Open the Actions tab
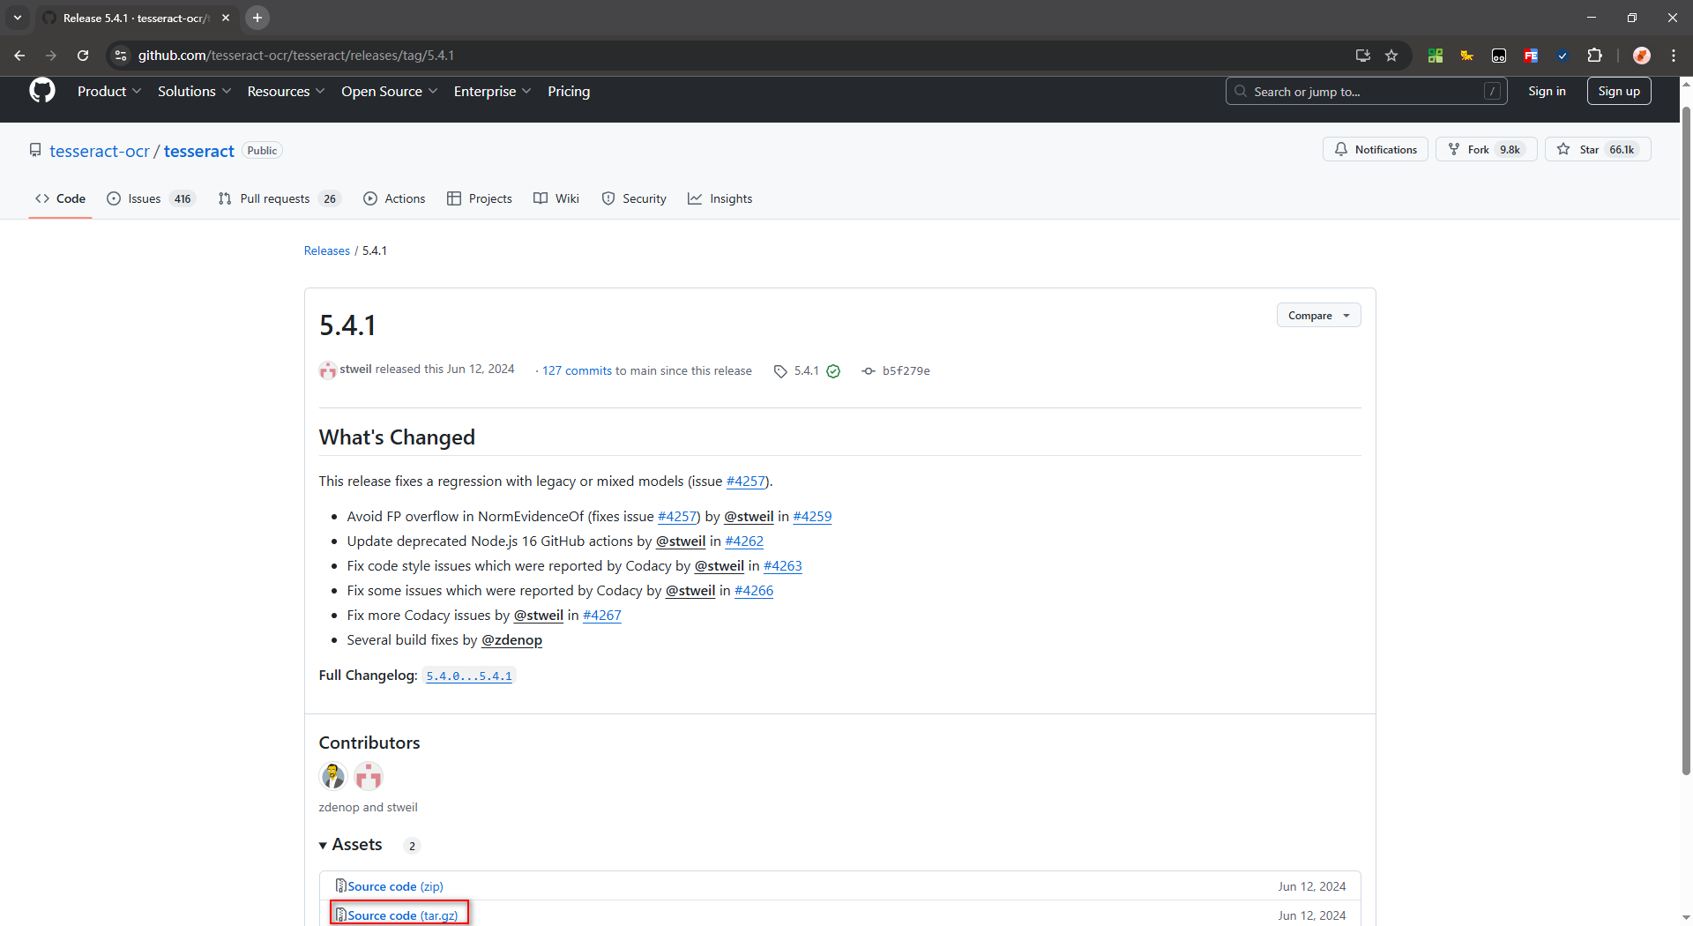Screen dimensions: 1693x926 pyautogui.click(x=394, y=199)
